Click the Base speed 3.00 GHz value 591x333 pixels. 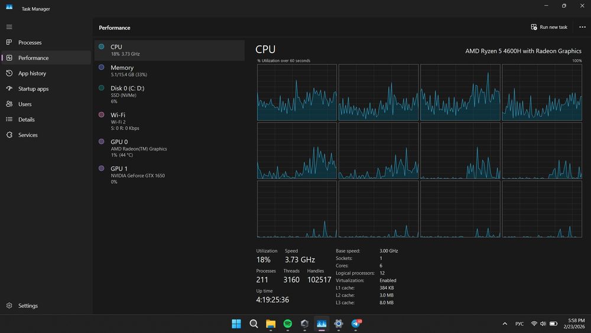click(x=389, y=251)
